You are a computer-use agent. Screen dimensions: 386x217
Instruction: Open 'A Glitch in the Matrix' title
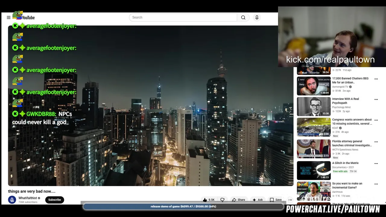(345, 163)
